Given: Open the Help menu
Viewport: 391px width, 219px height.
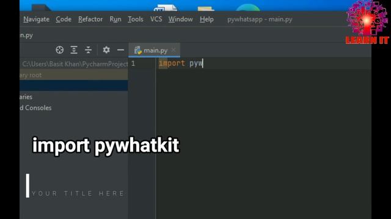Looking at the screenshot, I should click(206, 19).
